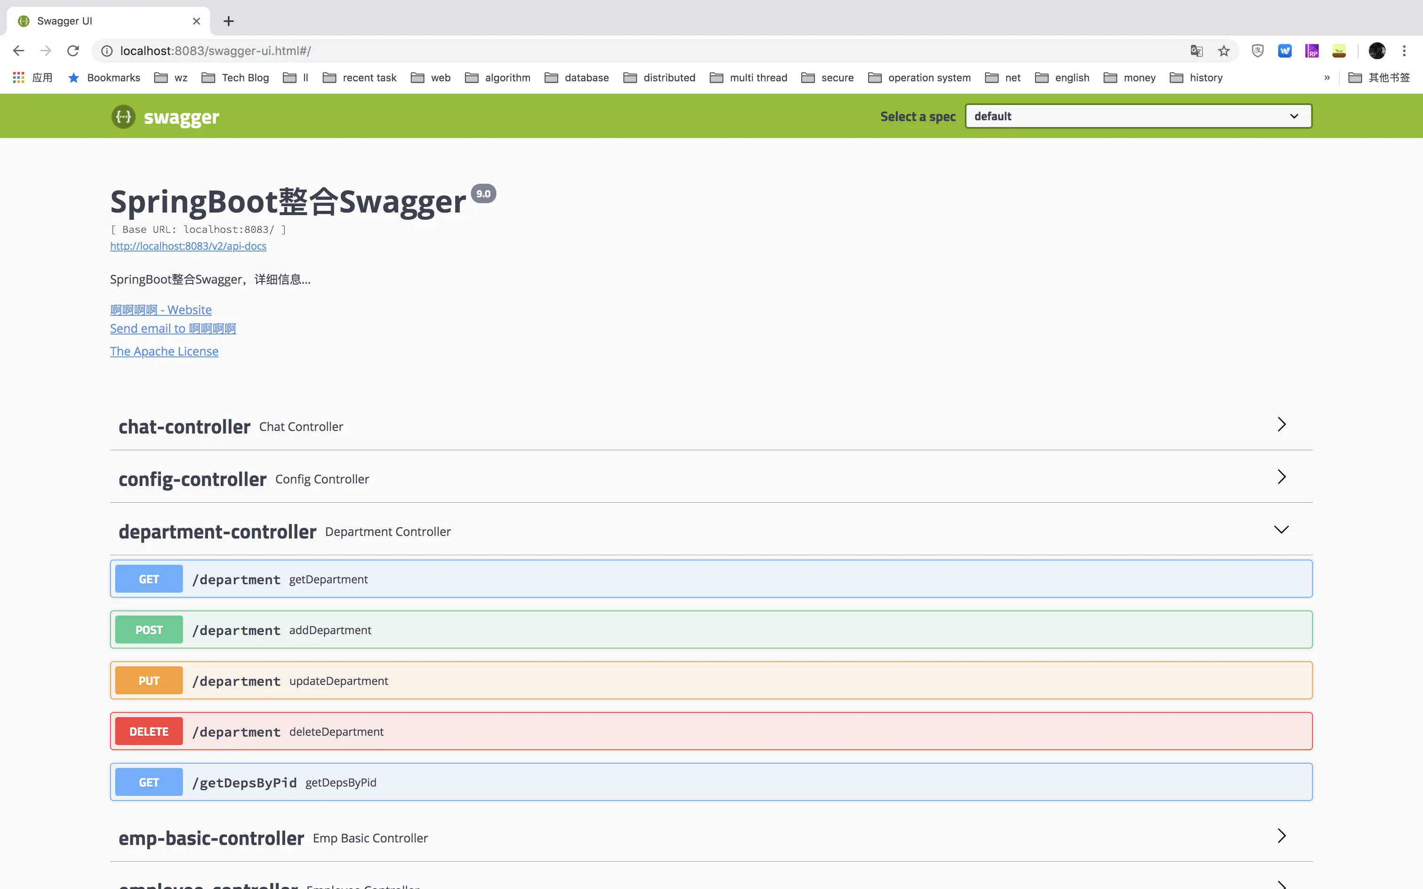Click the Swagger logo icon
The height and width of the screenshot is (889, 1423).
pos(123,117)
